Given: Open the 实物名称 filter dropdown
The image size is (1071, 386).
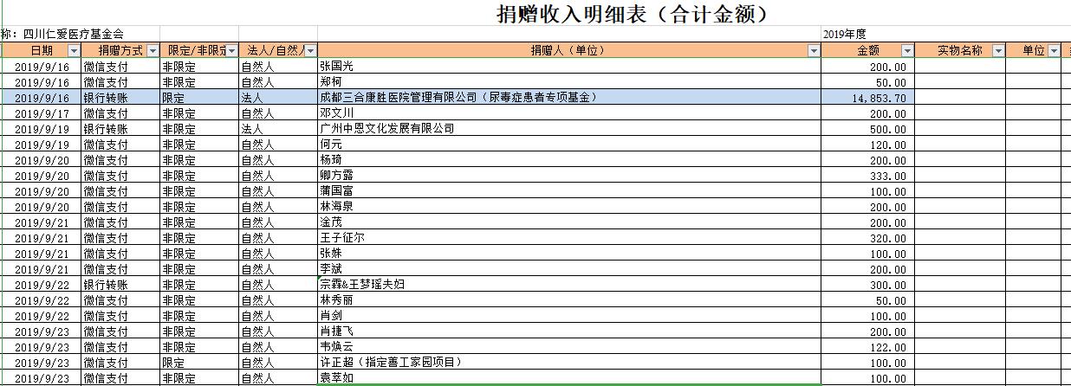Looking at the screenshot, I should (998, 51).
